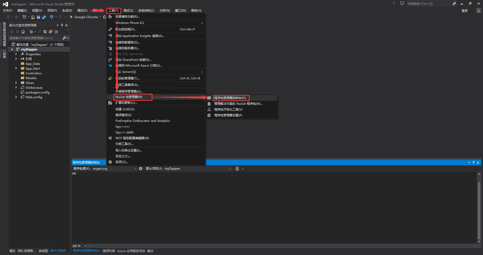Open the feedback speech bubble icon
Image resolution: width=483 pixels, height=255 pixels.
pos(402,4)
